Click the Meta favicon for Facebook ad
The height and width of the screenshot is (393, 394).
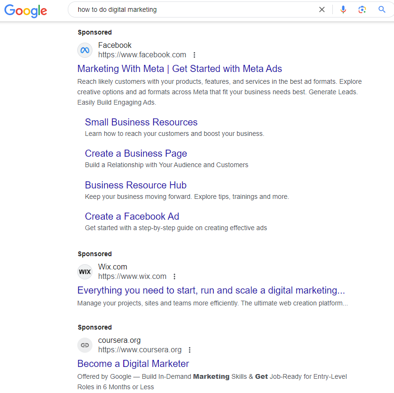[x=85, y=50]
